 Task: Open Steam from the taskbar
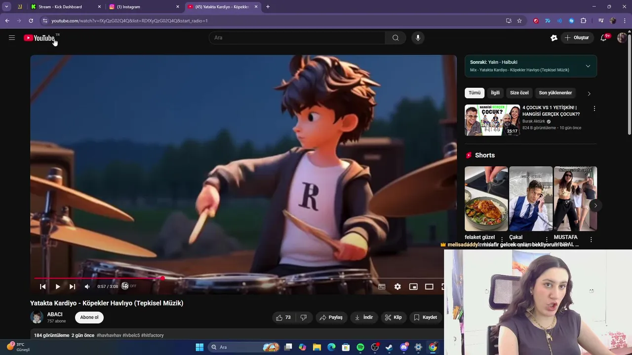click(x=389, y=347)
